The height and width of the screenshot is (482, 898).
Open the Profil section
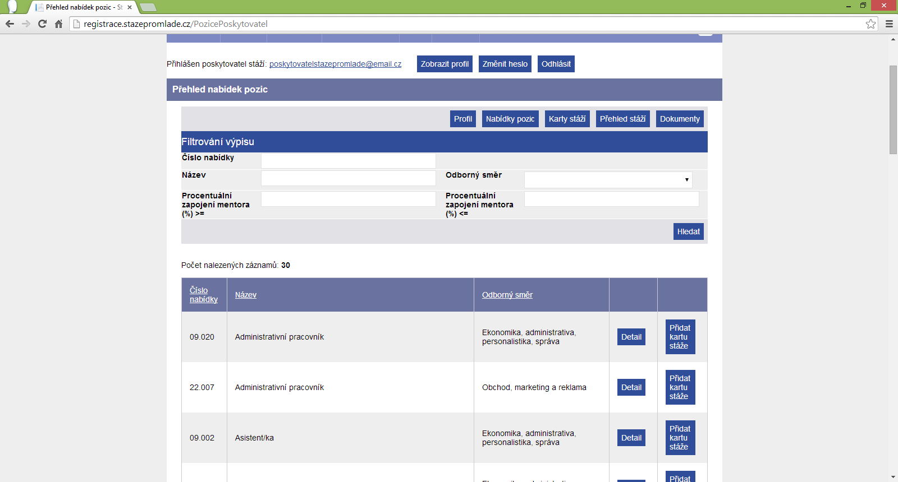tap(463, 119)
